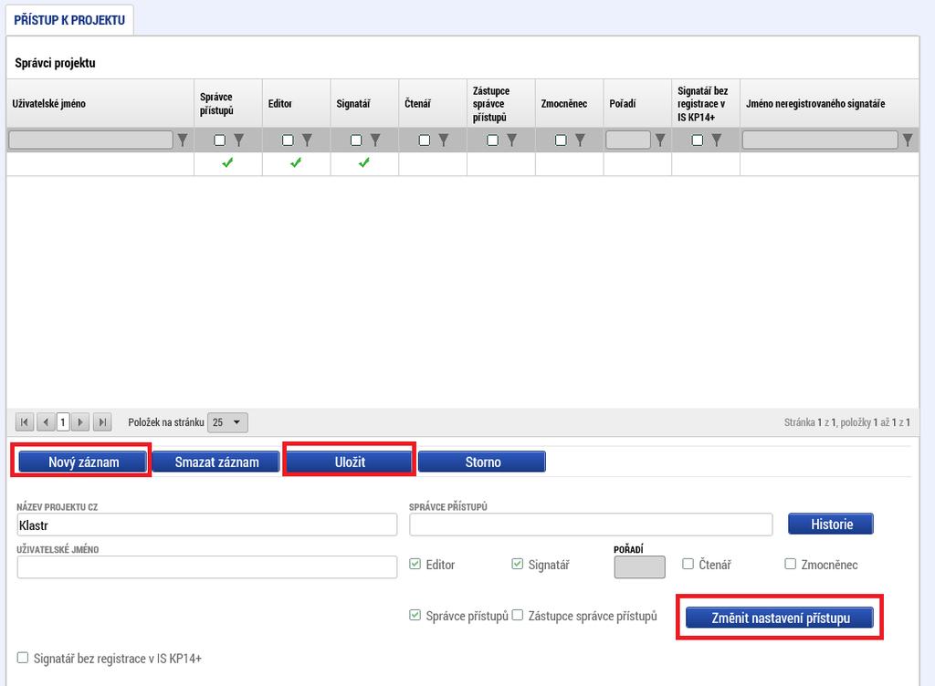The height and width of the screenshot is (686, 935).
Task: Sort by Čtenář column header
Action: [417, 104]
